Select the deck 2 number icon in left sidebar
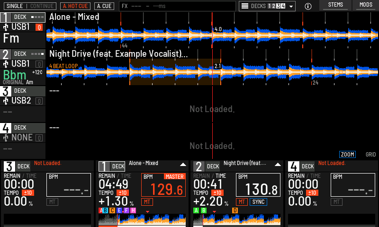Image resolution: width=379 pixels, height=227 pixels. pyautogui.click(x=6, y=54)
